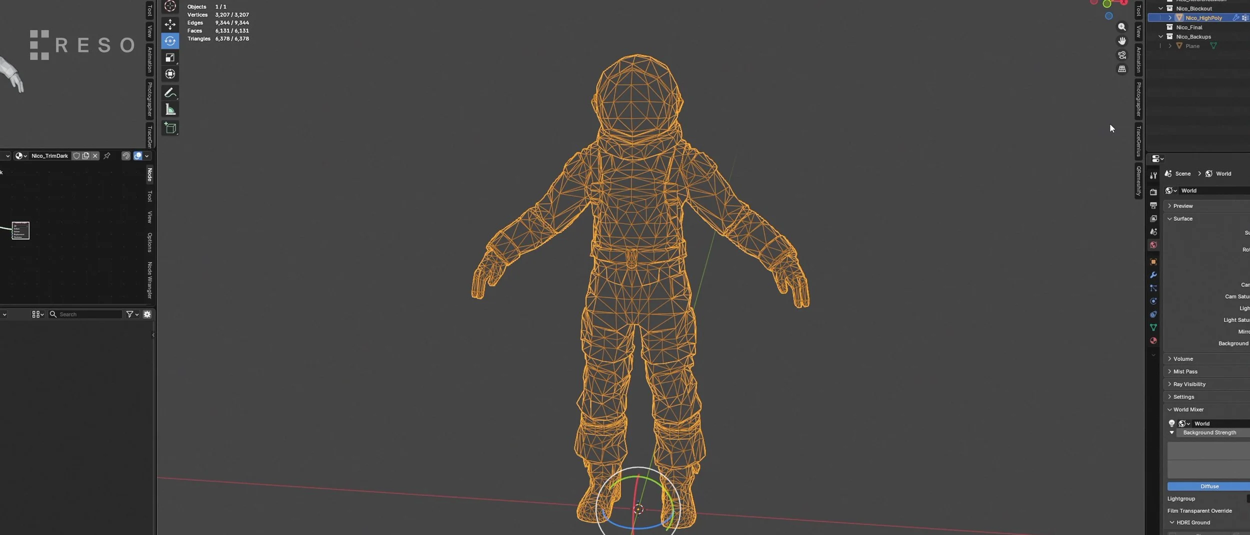Open Object properties orange square icon
Screen dimensions: 1250x535
click(1153, 262)
